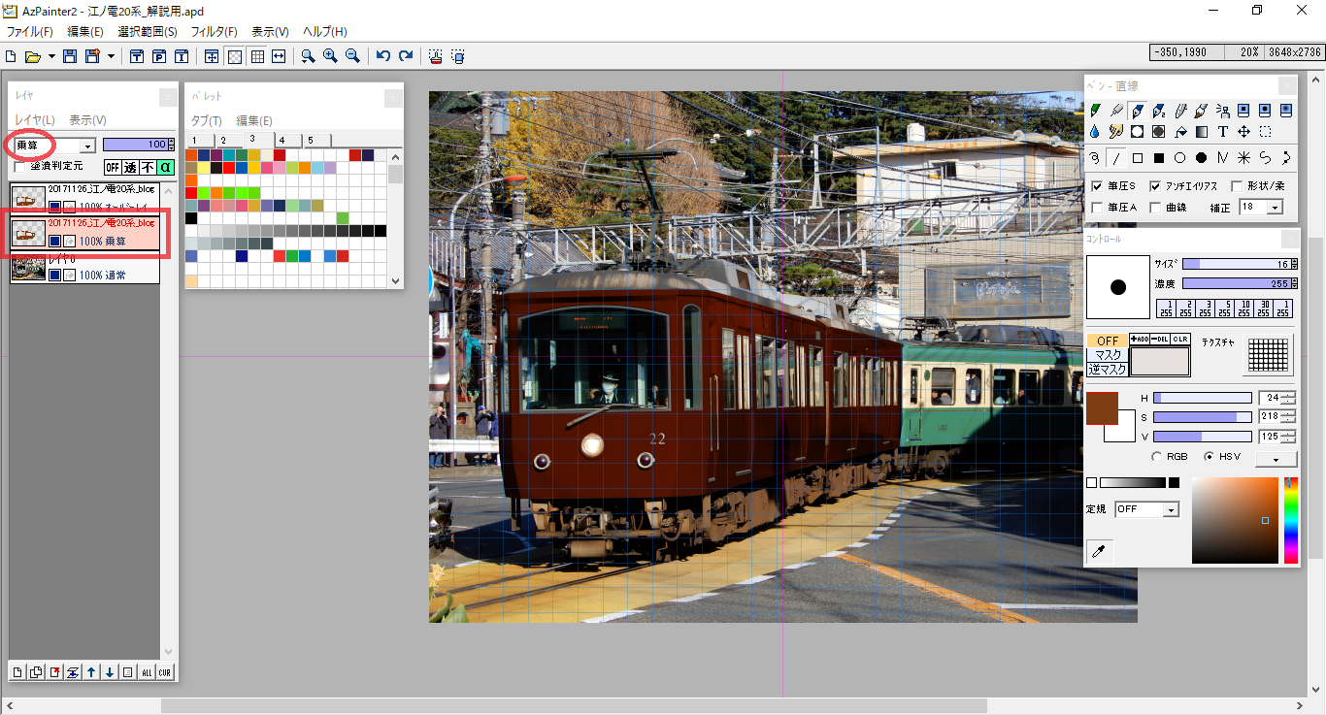
Task: Choose the filled circle shape tool
Action: click(1201, 157)
